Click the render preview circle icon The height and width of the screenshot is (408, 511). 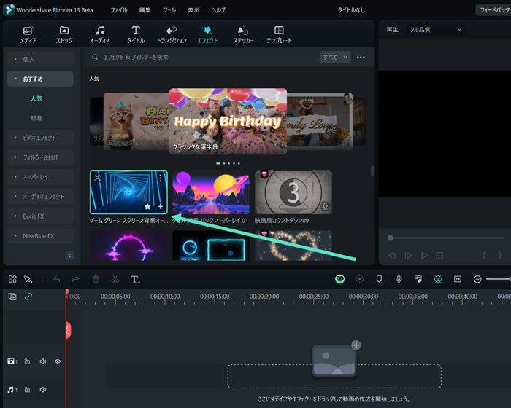pyautogui.click(x=359, y=279)
